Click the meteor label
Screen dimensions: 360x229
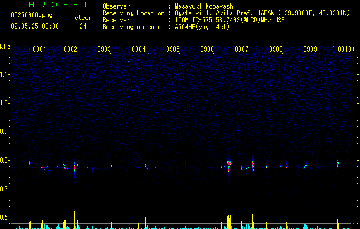coord(81,18)
